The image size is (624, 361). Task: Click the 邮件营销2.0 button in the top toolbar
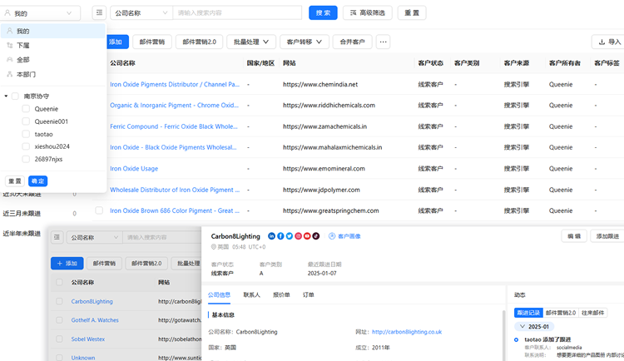click(200, 42)
